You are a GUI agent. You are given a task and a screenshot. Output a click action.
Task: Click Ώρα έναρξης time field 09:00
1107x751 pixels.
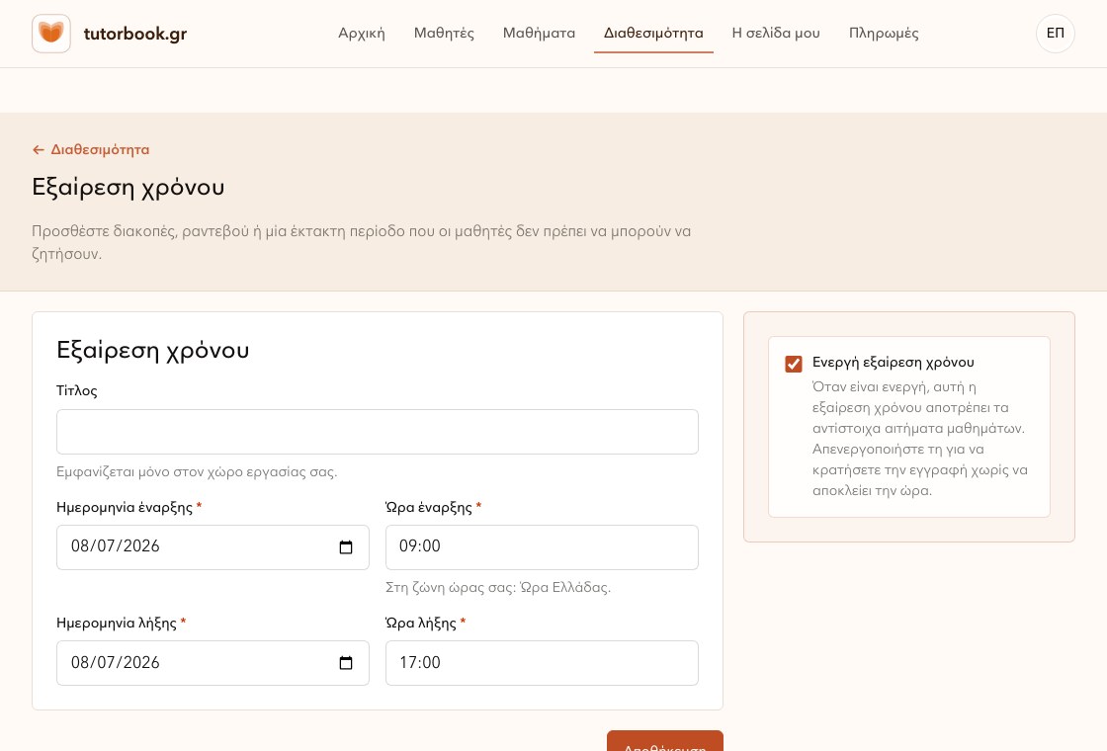(x=542, y=547)
